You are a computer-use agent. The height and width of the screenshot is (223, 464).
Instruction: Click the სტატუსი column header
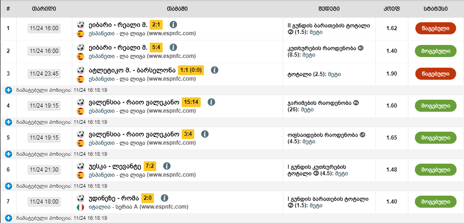(x=436, y=9)
